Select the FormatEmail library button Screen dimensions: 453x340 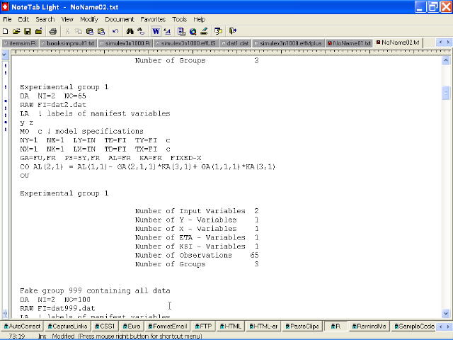click(169, 327)
